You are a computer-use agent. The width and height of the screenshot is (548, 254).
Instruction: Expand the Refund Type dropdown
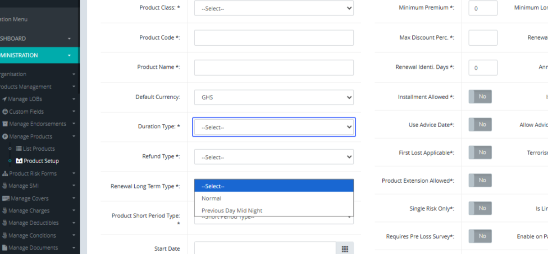click(x=274, y=157)
